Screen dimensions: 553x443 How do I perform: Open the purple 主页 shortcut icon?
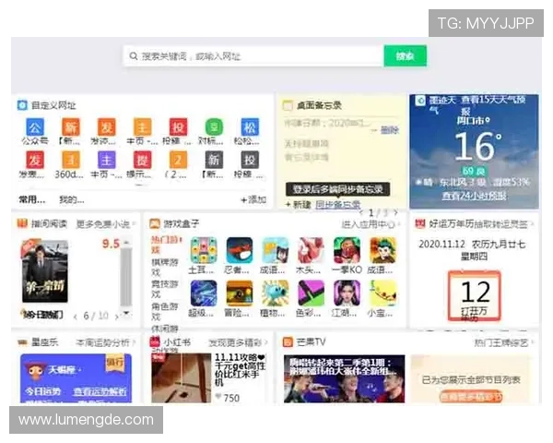pyautogui.click(x=107, y=160)
